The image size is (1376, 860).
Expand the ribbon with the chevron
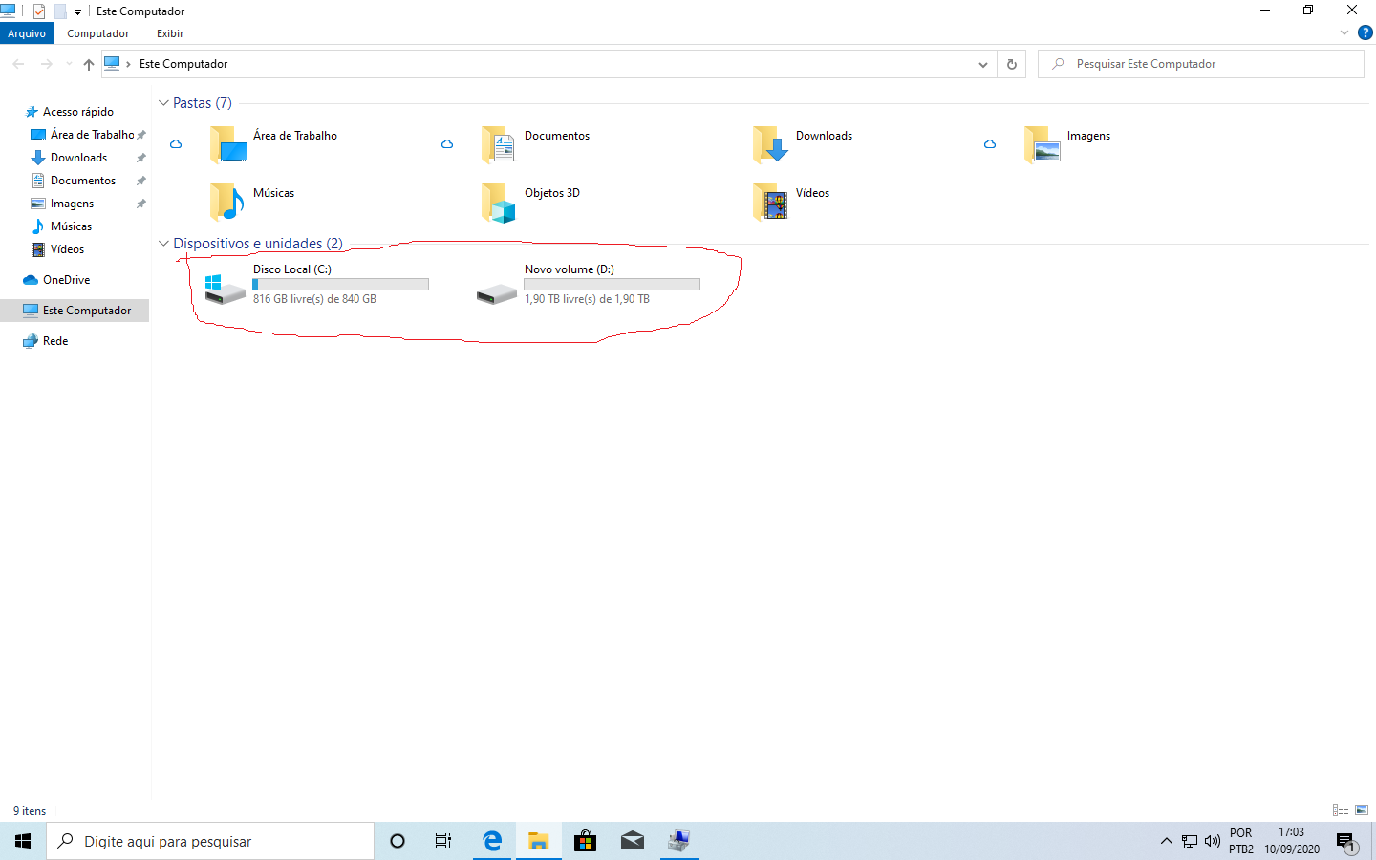click(x=1344, y=32)
